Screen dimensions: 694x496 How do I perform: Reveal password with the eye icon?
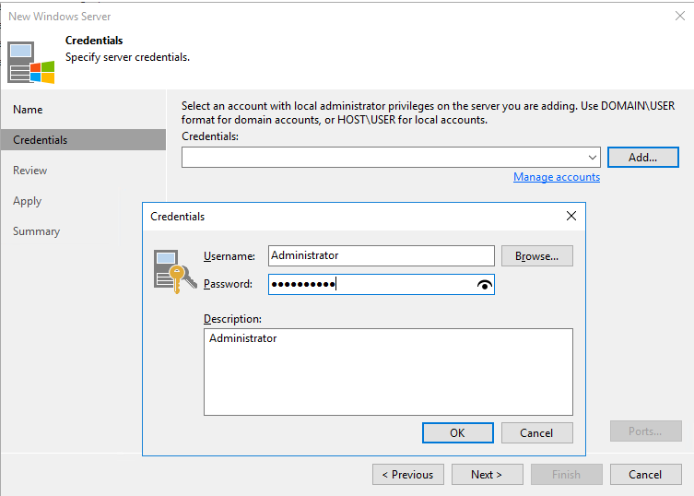485,285
